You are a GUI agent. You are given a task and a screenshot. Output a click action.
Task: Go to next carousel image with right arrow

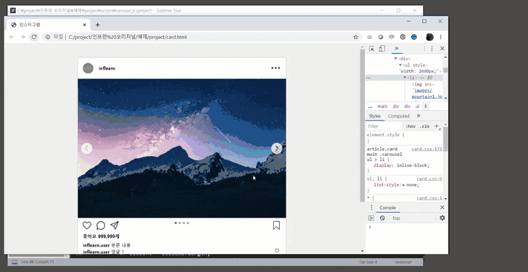pos(277,148)
